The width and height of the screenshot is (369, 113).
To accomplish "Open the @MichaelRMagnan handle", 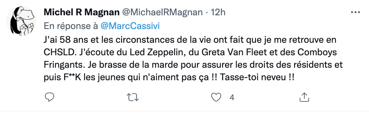I will pos(162,12).
